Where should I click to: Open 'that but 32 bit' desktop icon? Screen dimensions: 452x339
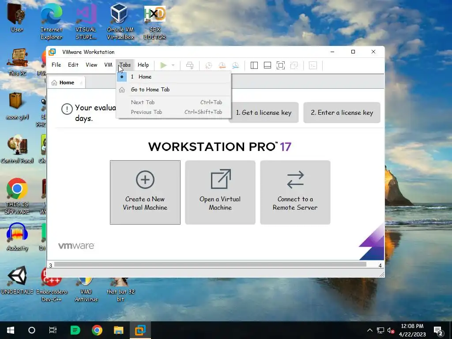click(x=121, y=290)
